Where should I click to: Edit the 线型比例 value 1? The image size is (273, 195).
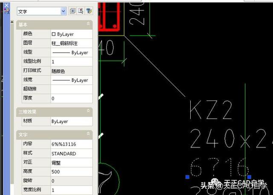(x=71, y=62)
